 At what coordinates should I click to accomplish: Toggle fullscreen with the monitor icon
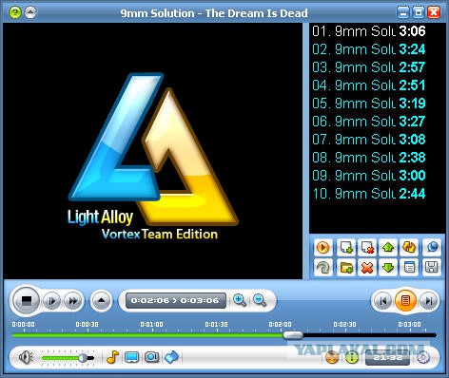[132, 357]
